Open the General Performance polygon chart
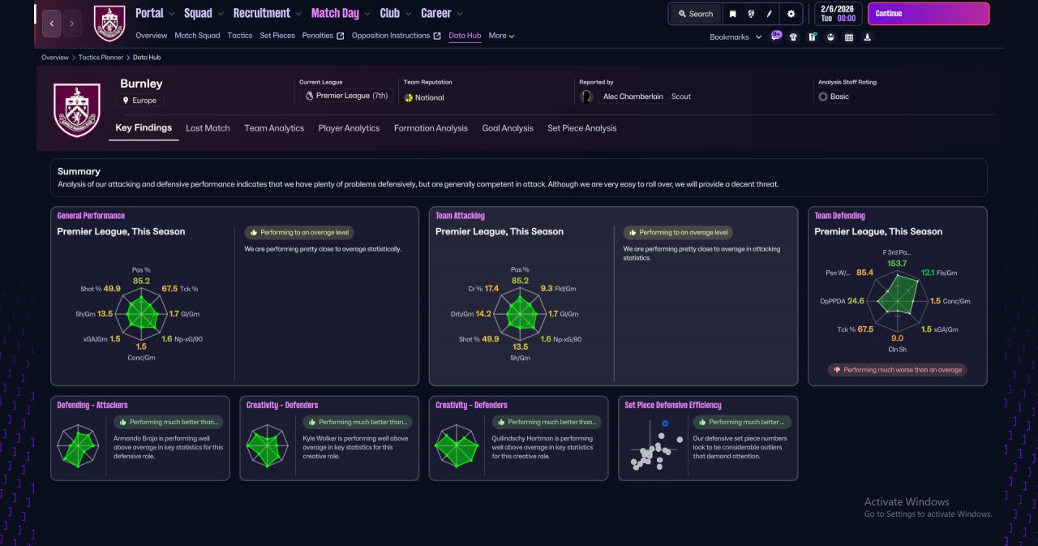The width and height of the screenshot is (1038, 546). tap(141, 316)
